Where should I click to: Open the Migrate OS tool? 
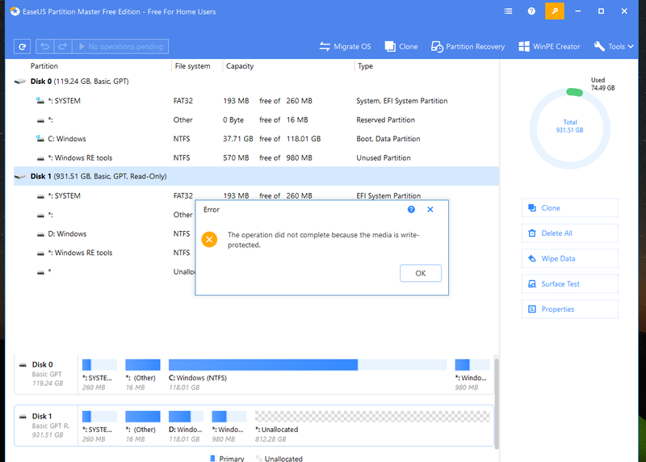coord(345,47)
